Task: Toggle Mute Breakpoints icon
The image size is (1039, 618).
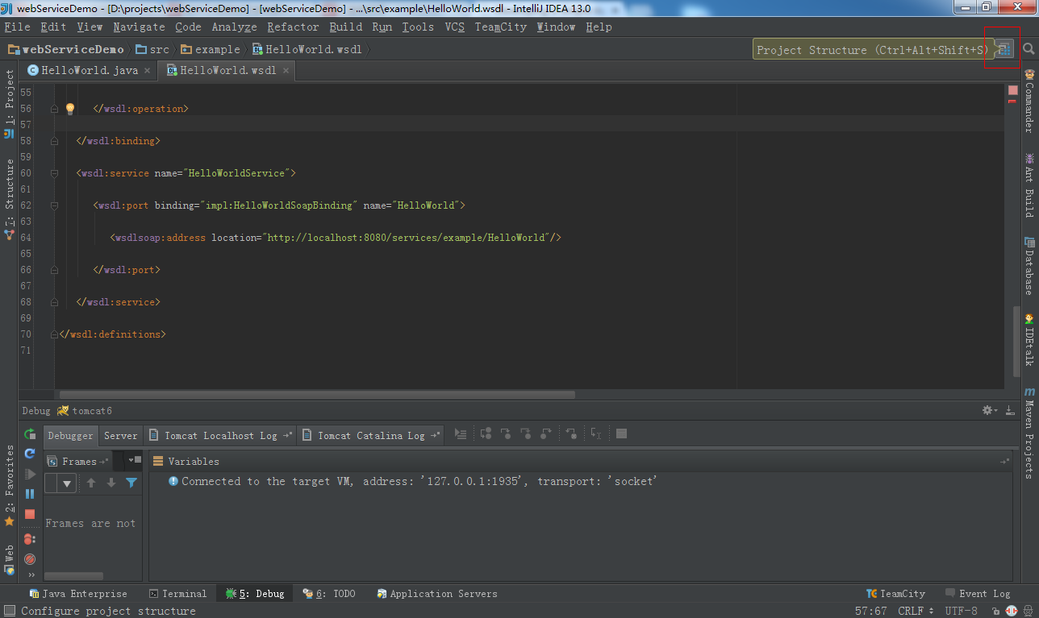Action: point(30,558)
